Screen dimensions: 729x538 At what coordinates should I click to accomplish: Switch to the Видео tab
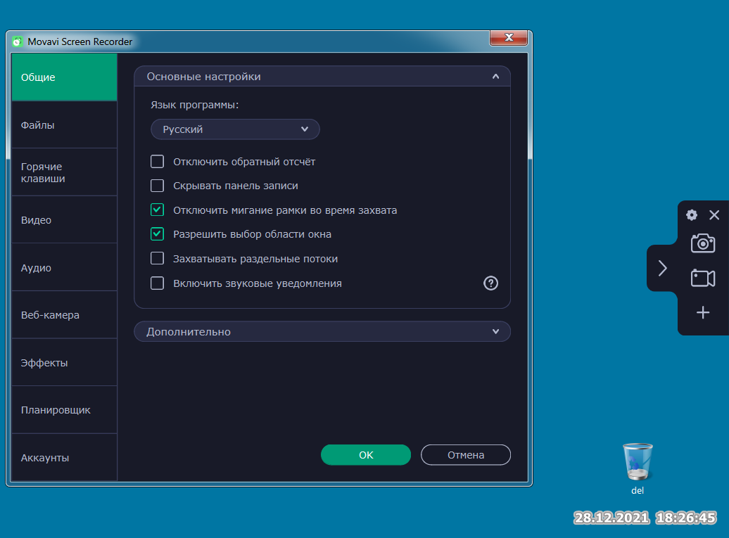(64, 219)
